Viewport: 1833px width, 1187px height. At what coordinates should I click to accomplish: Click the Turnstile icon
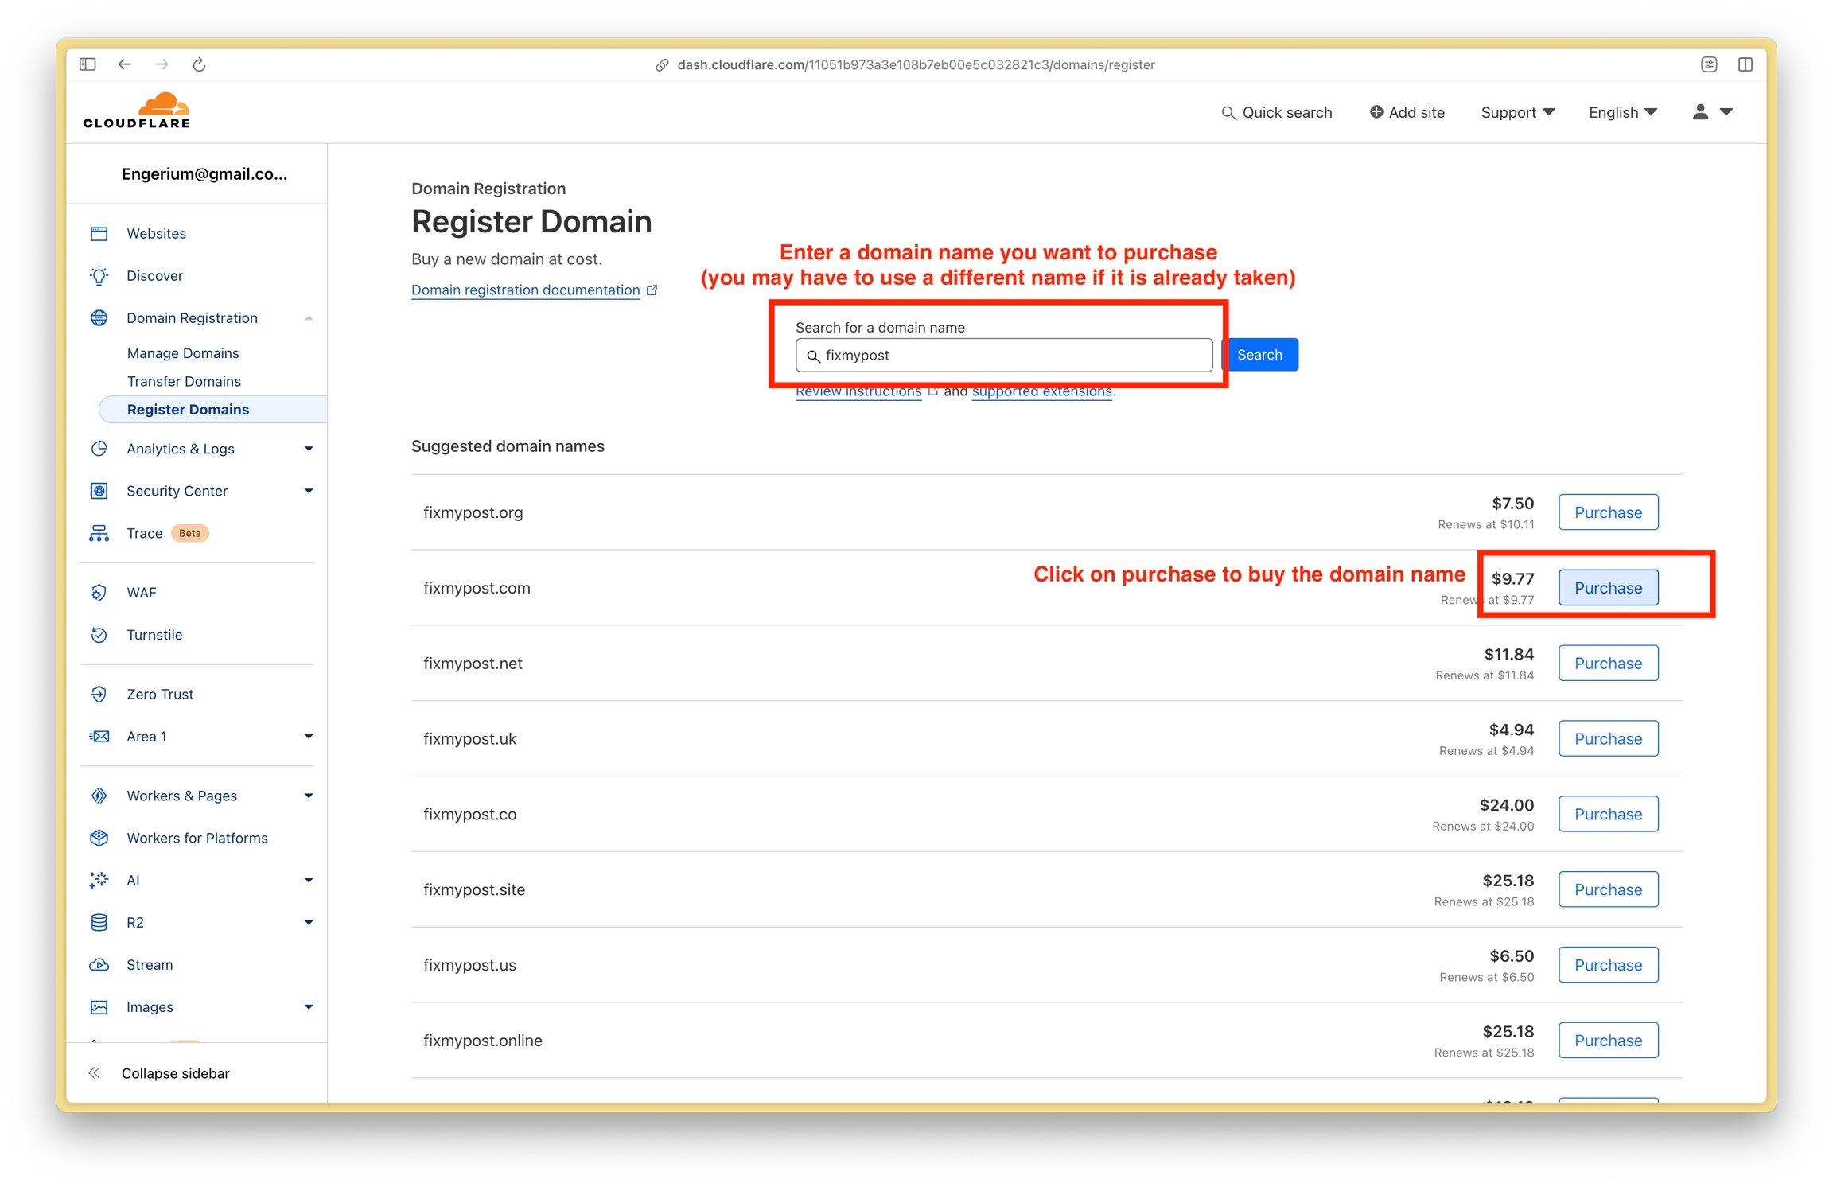click(x=99, y=634)
